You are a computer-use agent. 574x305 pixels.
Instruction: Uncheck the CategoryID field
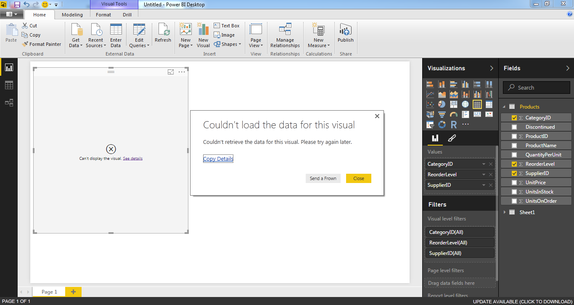click(x=514, y=118)
